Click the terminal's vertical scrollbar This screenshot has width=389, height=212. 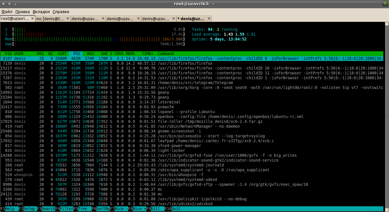pyautogui.click(x=386, y=116)
